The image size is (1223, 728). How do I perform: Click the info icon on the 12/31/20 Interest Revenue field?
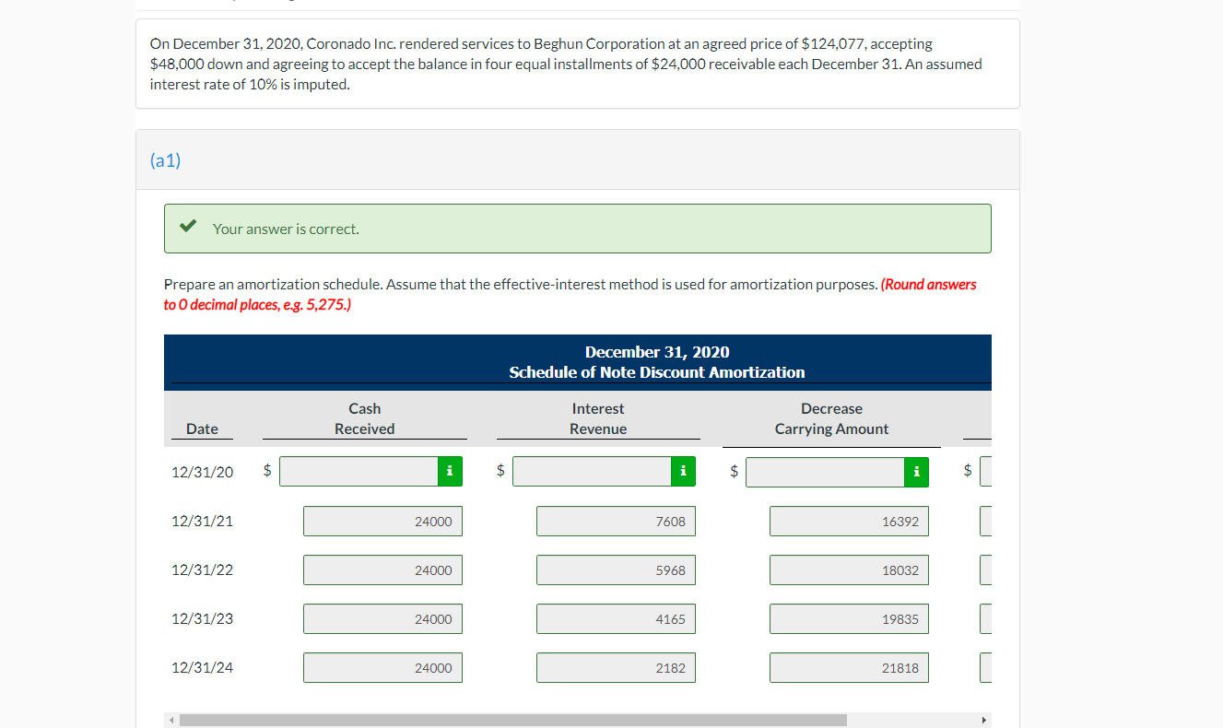point(683,471)
